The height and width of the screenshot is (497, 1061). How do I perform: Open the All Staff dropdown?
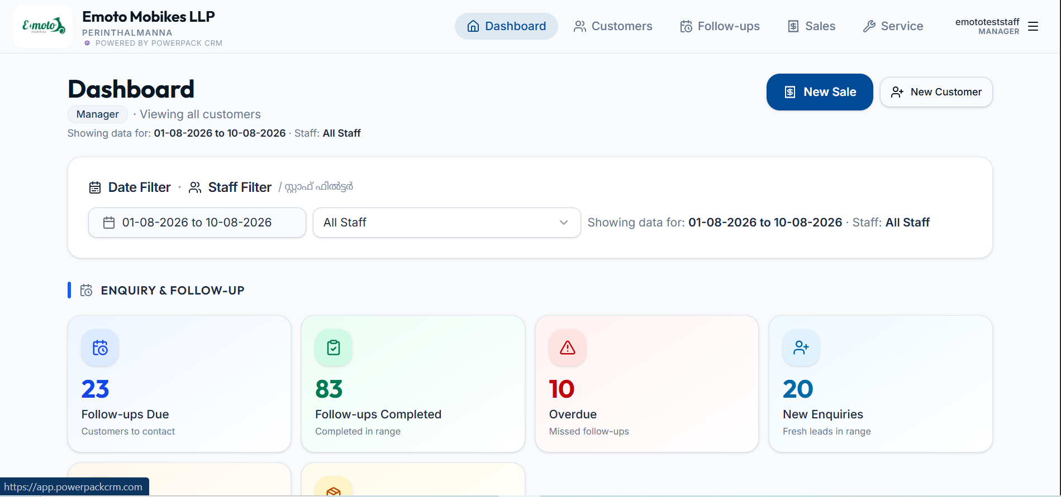pos(446,223)
